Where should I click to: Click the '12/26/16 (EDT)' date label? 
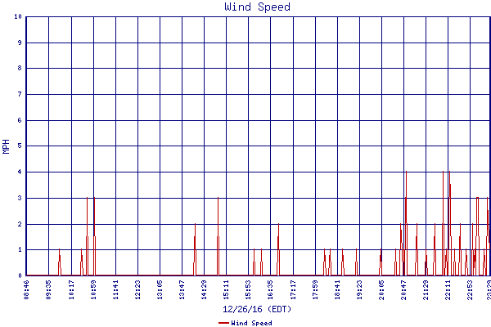[257, 309]
